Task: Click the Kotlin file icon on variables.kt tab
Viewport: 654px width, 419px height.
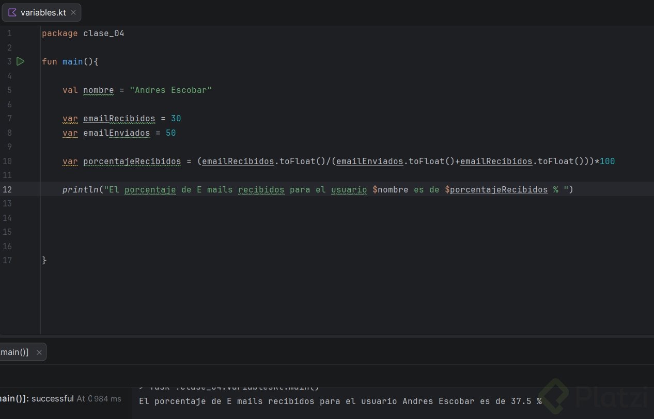Action: coord(12,12)
